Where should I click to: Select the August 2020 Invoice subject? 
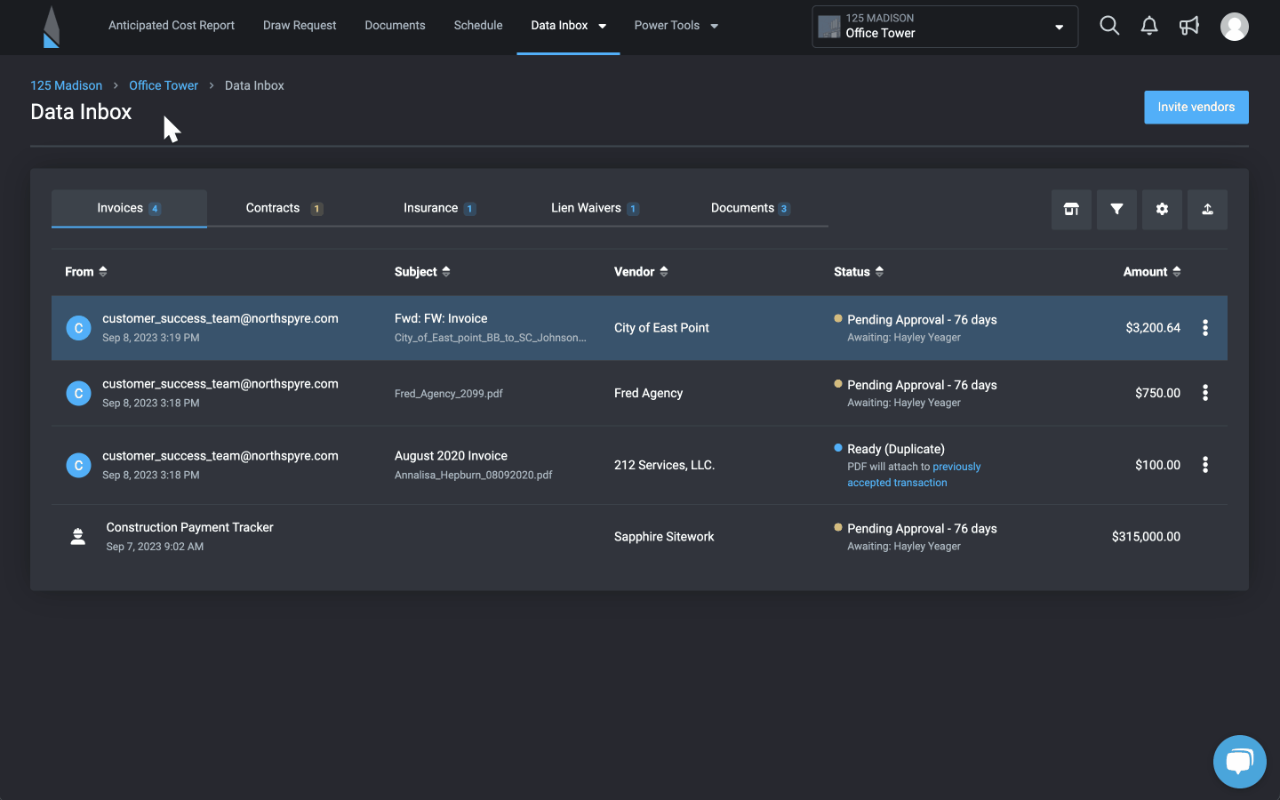tap(451, 456)
